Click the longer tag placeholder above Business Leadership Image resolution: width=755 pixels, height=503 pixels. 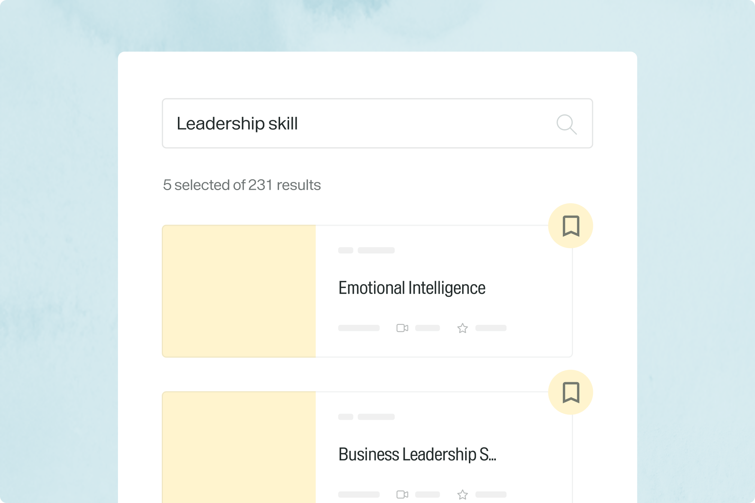tap(376, 417)
